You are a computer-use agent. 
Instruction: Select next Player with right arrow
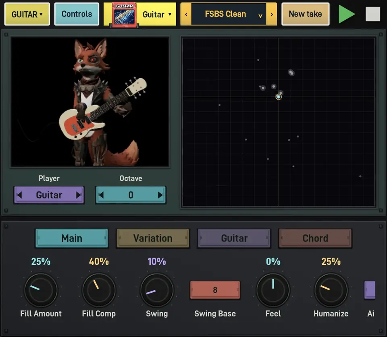[x=79, y=195]
